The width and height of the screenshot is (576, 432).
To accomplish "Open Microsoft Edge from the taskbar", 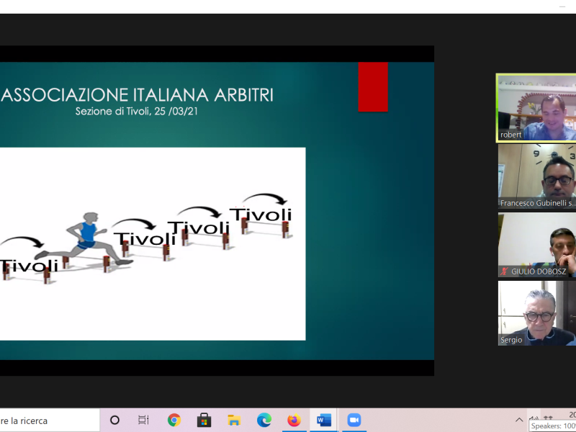I will pos(264,420).
